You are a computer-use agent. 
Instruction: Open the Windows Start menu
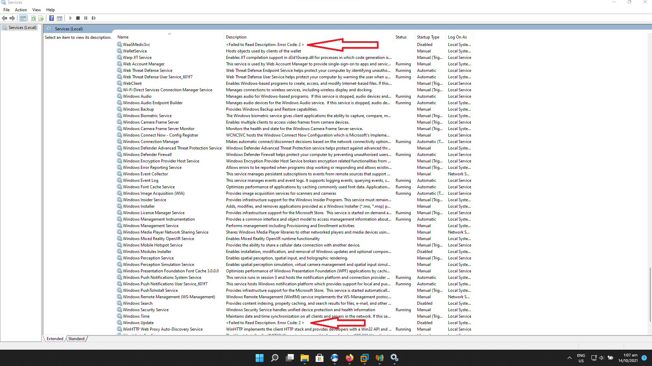click(259, 358)
